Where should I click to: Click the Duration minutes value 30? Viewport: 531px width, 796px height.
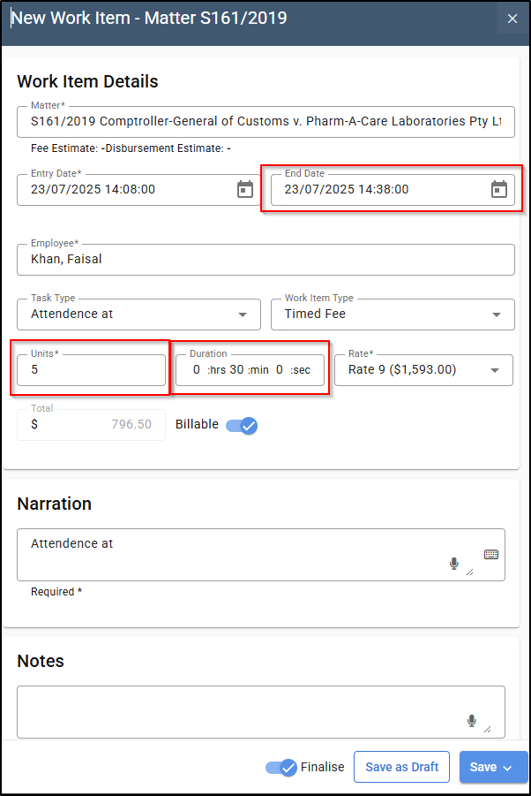click(236, 370)
